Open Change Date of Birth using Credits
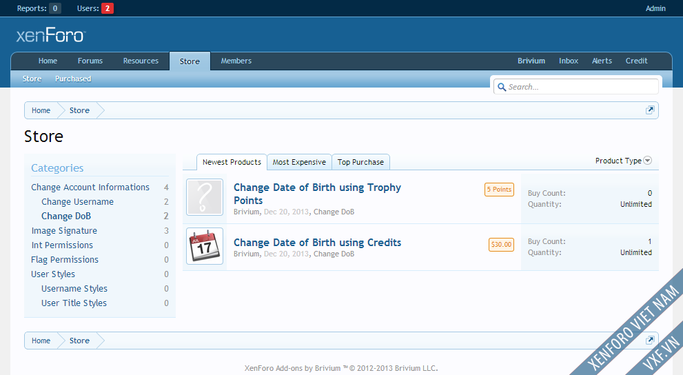This screenshot has height=375, width=683. click(x=317, y=243)
